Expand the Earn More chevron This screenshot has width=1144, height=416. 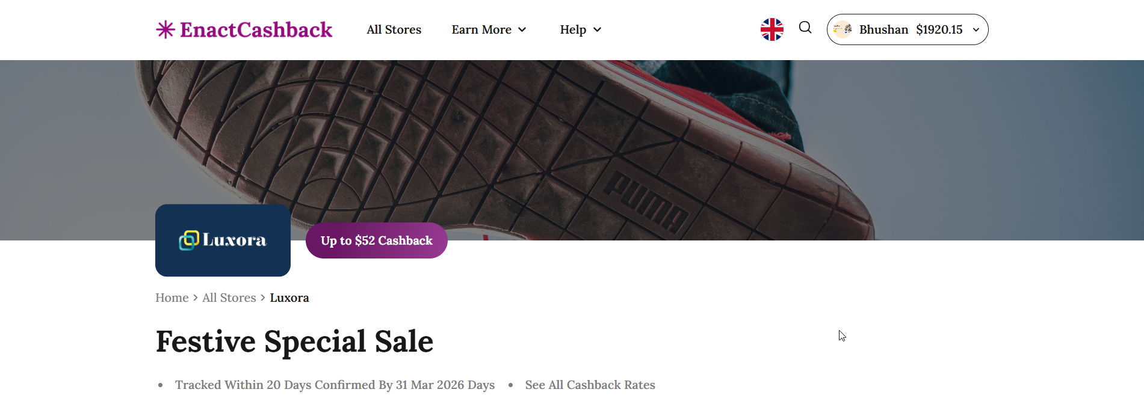point(522,30)
